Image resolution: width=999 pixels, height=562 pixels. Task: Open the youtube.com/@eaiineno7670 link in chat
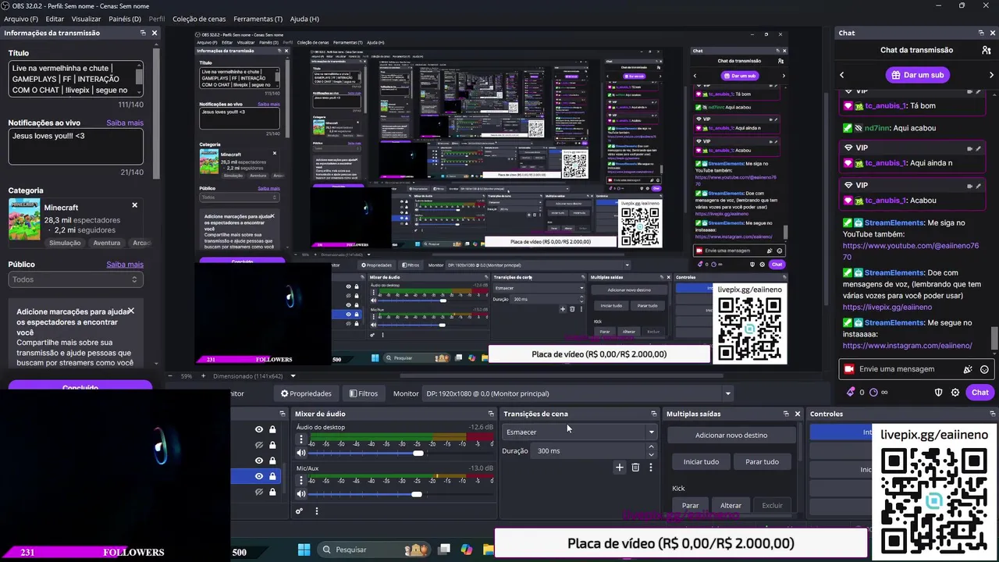910,251
